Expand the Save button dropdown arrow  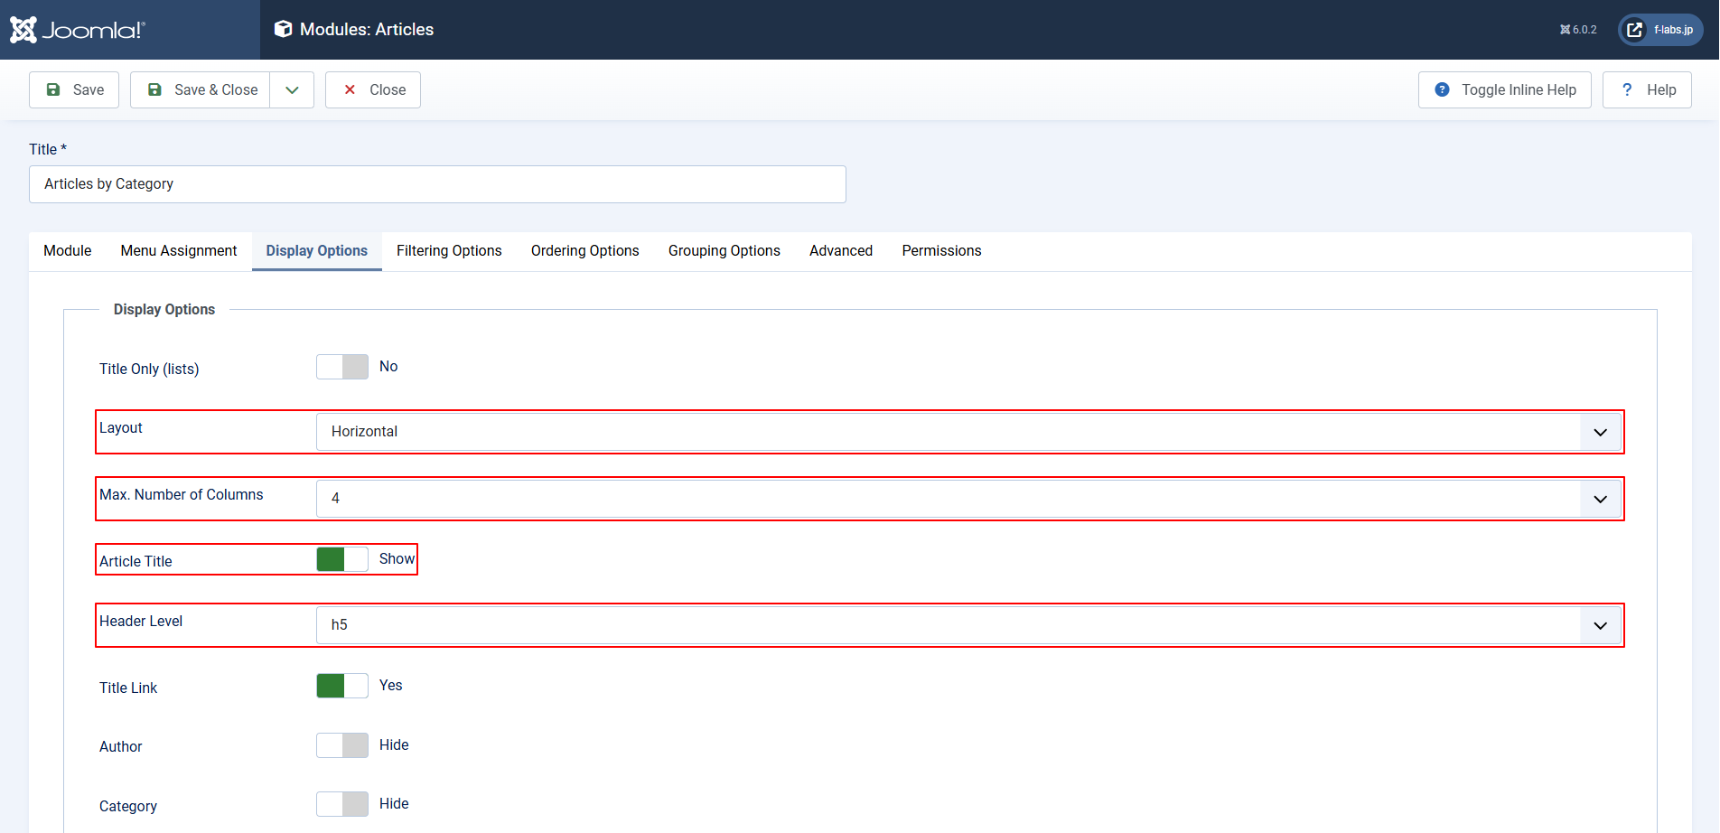291,89
